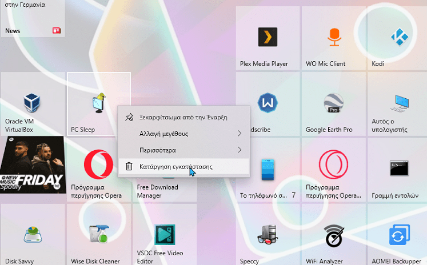Launch VSDC Free Video Editor icon

click(x=165, y=235)
